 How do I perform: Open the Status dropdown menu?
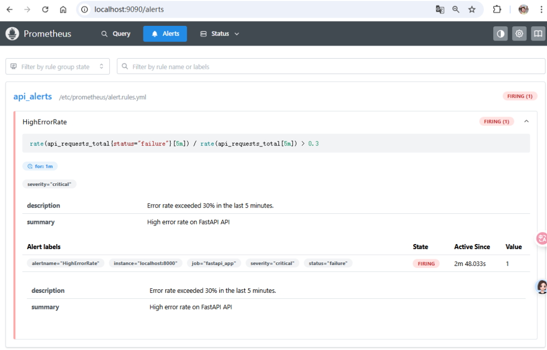(220, 33)
